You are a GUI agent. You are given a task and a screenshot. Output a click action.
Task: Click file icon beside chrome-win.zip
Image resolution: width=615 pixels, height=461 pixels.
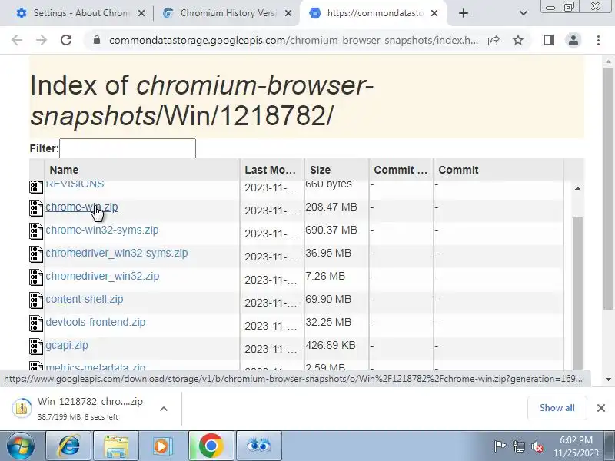(36, 208)
